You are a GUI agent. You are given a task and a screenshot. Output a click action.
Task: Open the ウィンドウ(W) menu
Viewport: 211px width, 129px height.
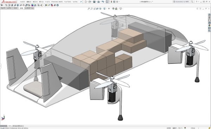click(68, 2)
